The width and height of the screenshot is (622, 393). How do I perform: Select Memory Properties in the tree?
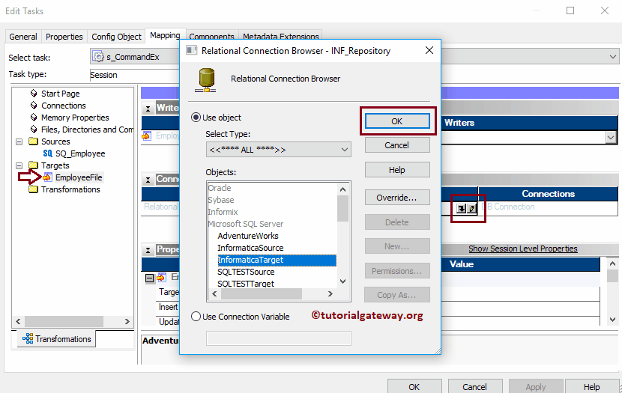point(75,118)
